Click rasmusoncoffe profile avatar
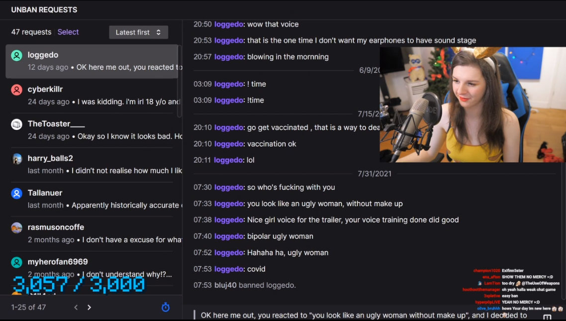The image size is (566, 321). click(x=16, y=227)
